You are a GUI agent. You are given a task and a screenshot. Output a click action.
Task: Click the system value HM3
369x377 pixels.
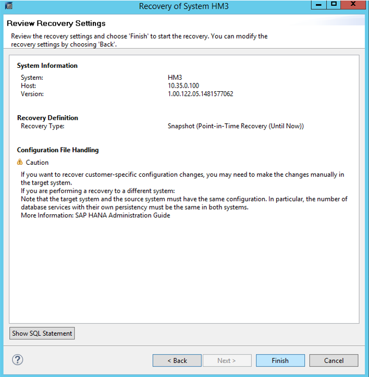[x=175, y=77]
